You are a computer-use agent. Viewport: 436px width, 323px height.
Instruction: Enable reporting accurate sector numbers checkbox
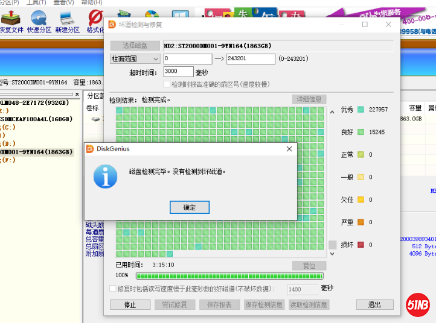click(x=167, y=84)
